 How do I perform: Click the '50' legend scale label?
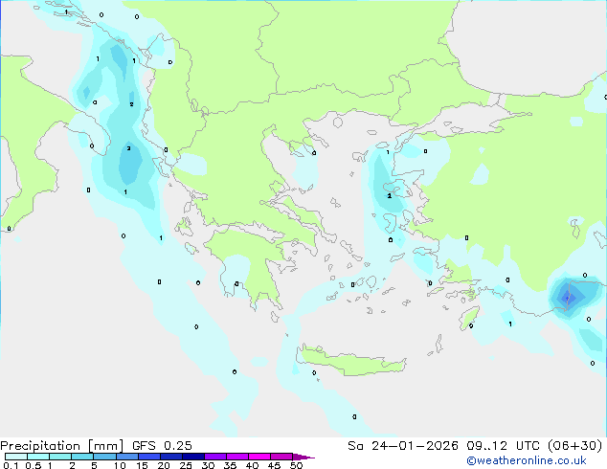(x=296, y=465)
